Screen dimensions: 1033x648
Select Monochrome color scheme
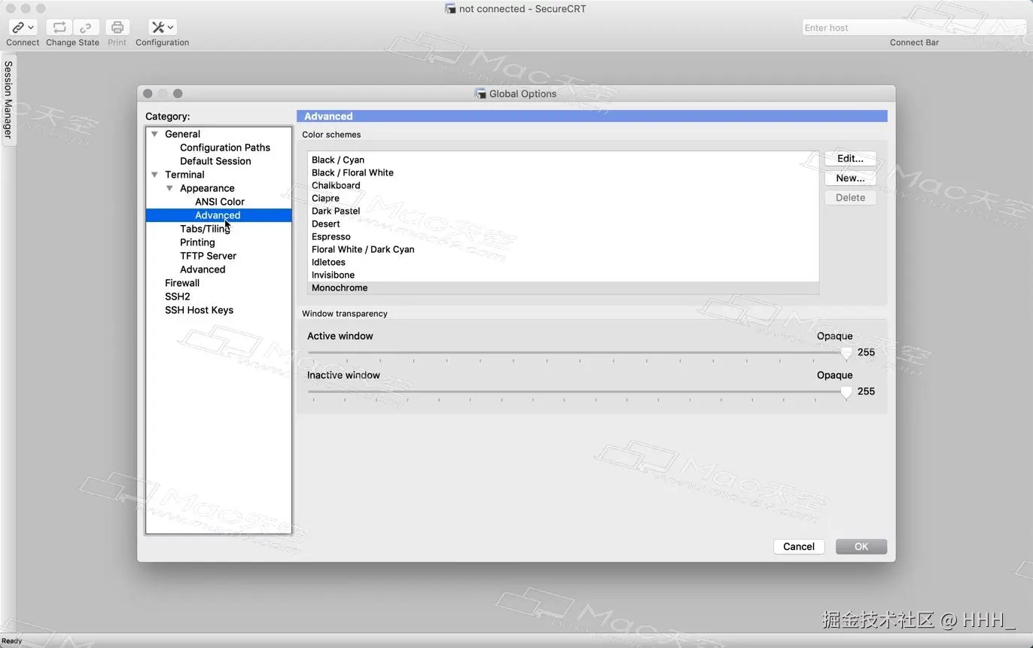[x=563, y=287]
